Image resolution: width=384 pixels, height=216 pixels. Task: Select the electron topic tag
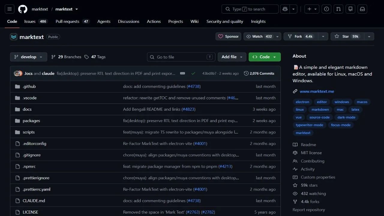tap(302, 102)
